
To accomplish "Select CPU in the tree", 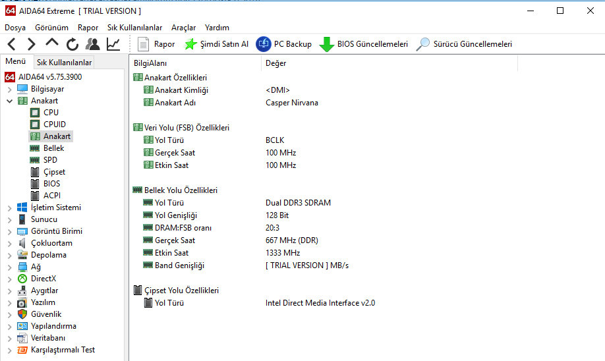I will click(x=51, y=112).
